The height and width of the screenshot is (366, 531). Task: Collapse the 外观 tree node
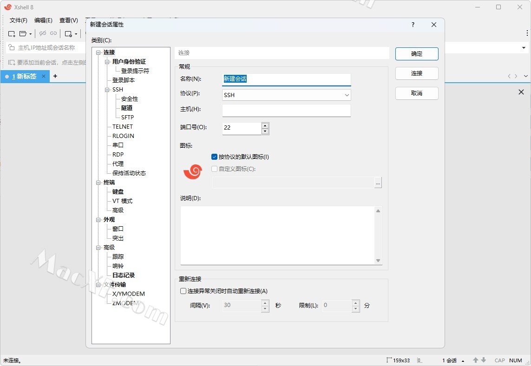tap(98, 220)
